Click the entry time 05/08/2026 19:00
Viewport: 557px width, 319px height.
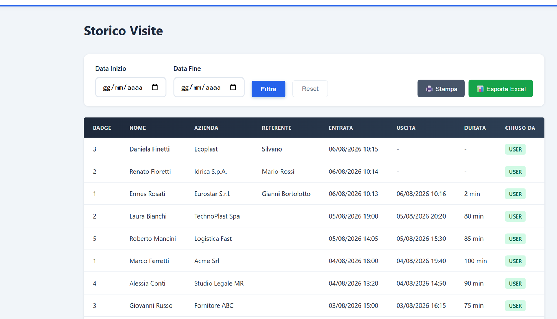point(353,216)
